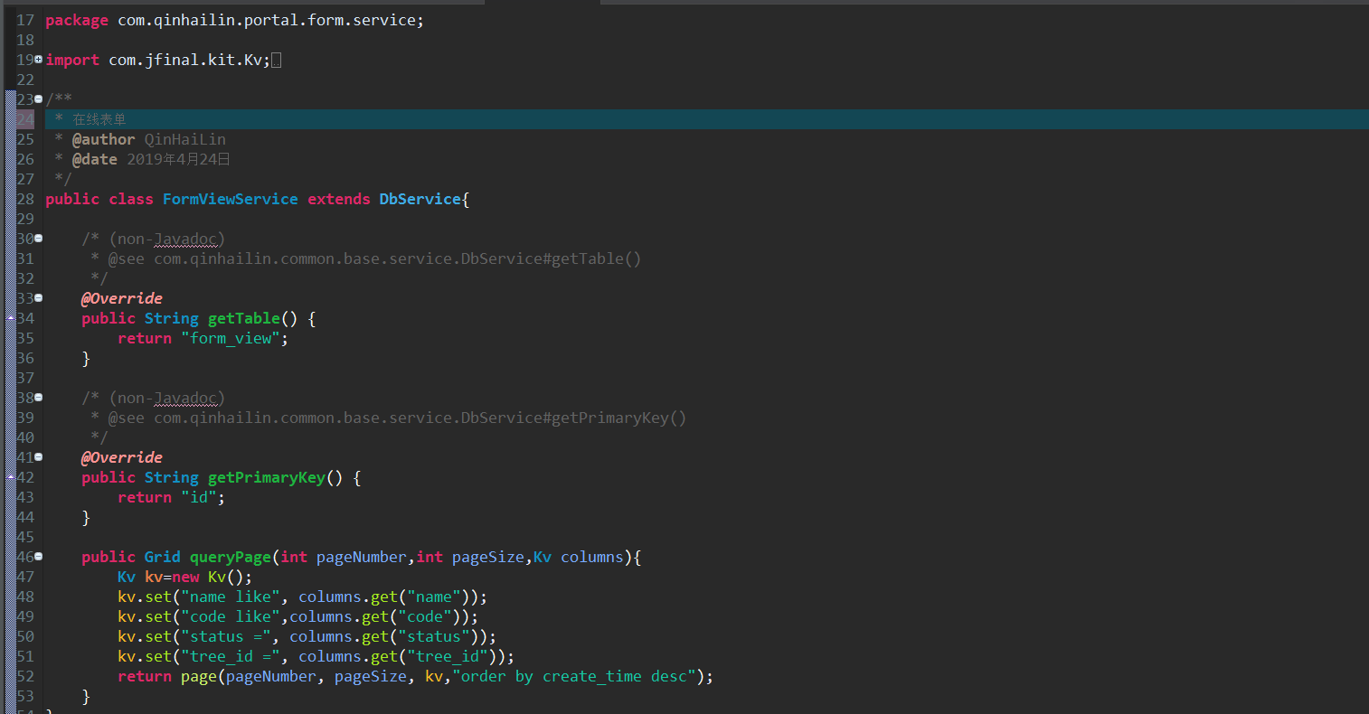Click the "order by create_time desc" string
This screenshot has height=714, width=1369.
click(573, 676)
